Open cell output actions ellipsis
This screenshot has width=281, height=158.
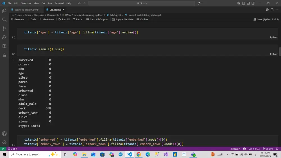click(x=13, y=59)
